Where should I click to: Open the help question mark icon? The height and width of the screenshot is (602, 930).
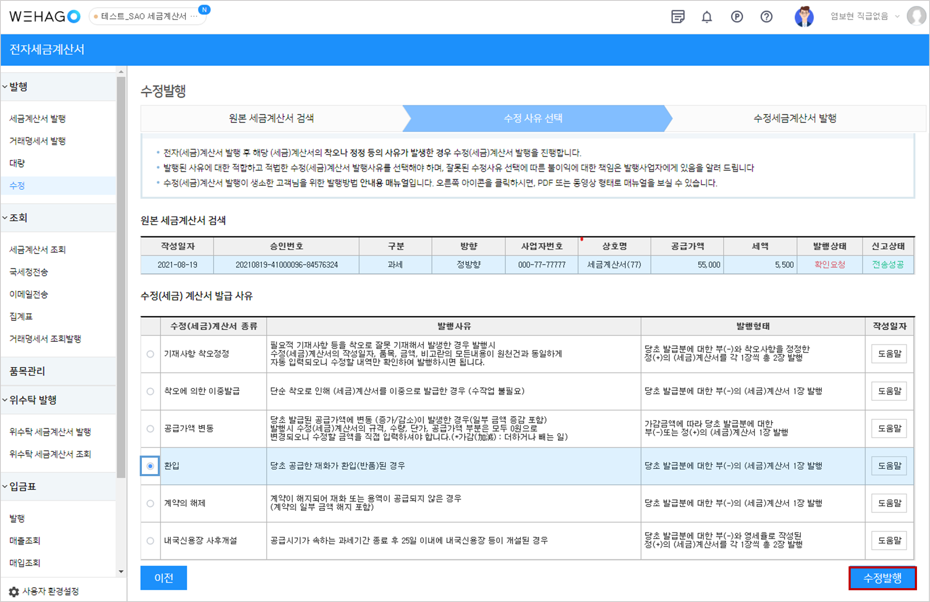tap(766, 17)
